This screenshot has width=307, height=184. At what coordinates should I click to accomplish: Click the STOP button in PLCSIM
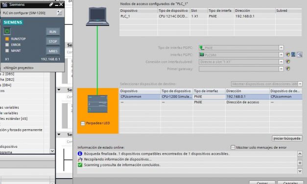click(x=53, y=41)
